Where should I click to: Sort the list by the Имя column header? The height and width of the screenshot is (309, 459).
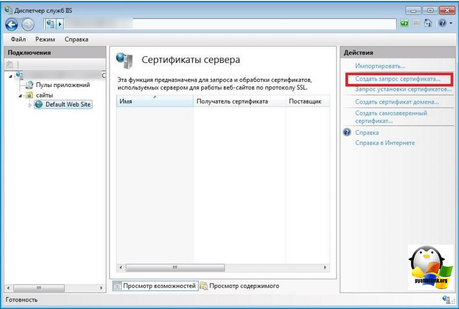click(x=154, y=101)
